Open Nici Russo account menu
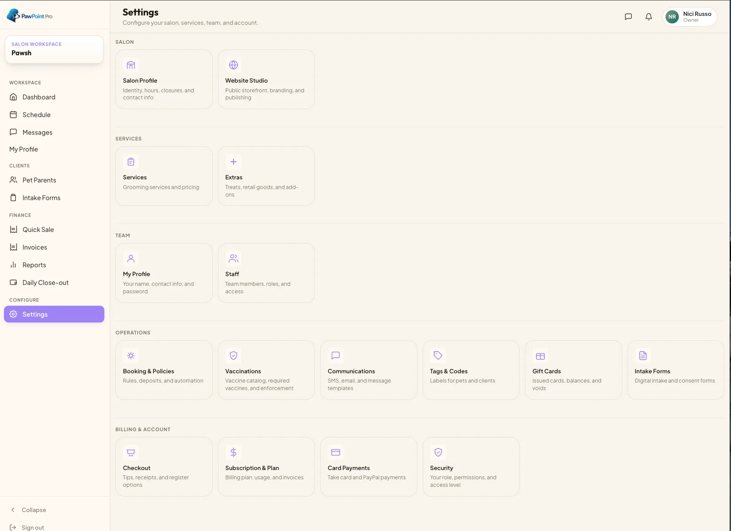 point(689,17)
